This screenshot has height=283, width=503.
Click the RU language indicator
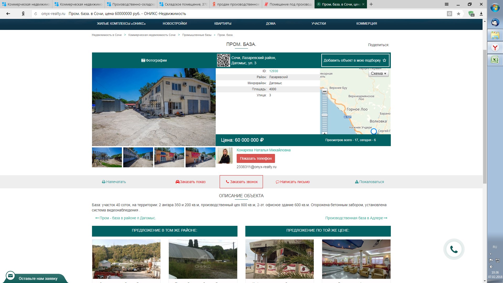coord(495,247)
